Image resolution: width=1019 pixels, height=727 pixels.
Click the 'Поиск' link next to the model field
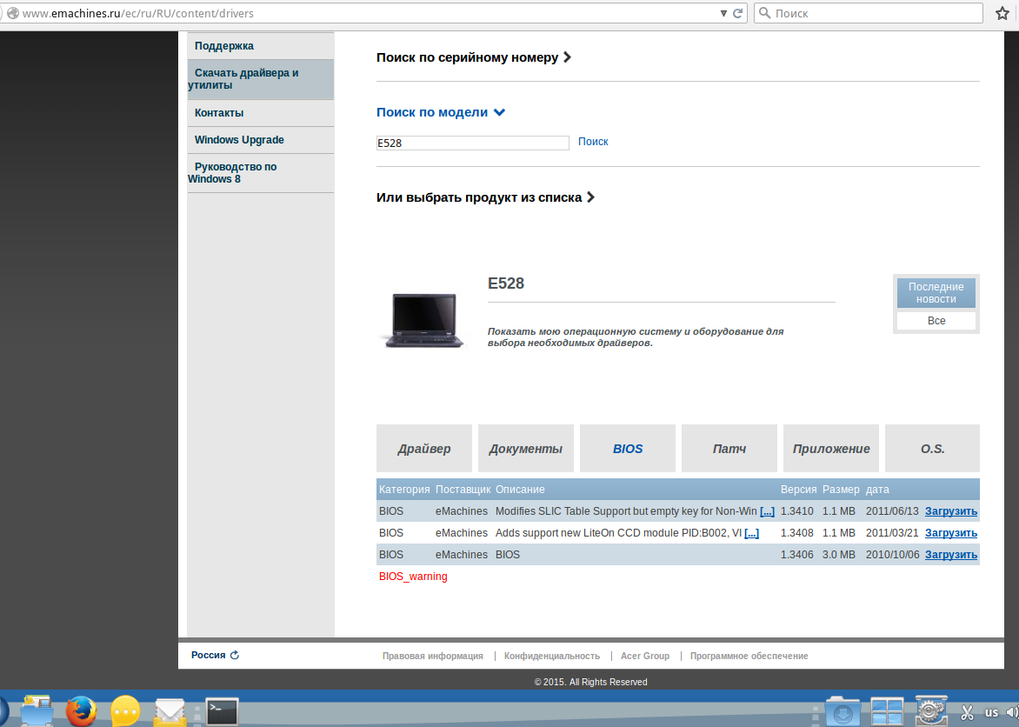[x=593, y=141]
